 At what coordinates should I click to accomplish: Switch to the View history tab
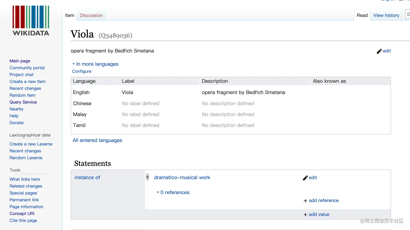point(386,15)
